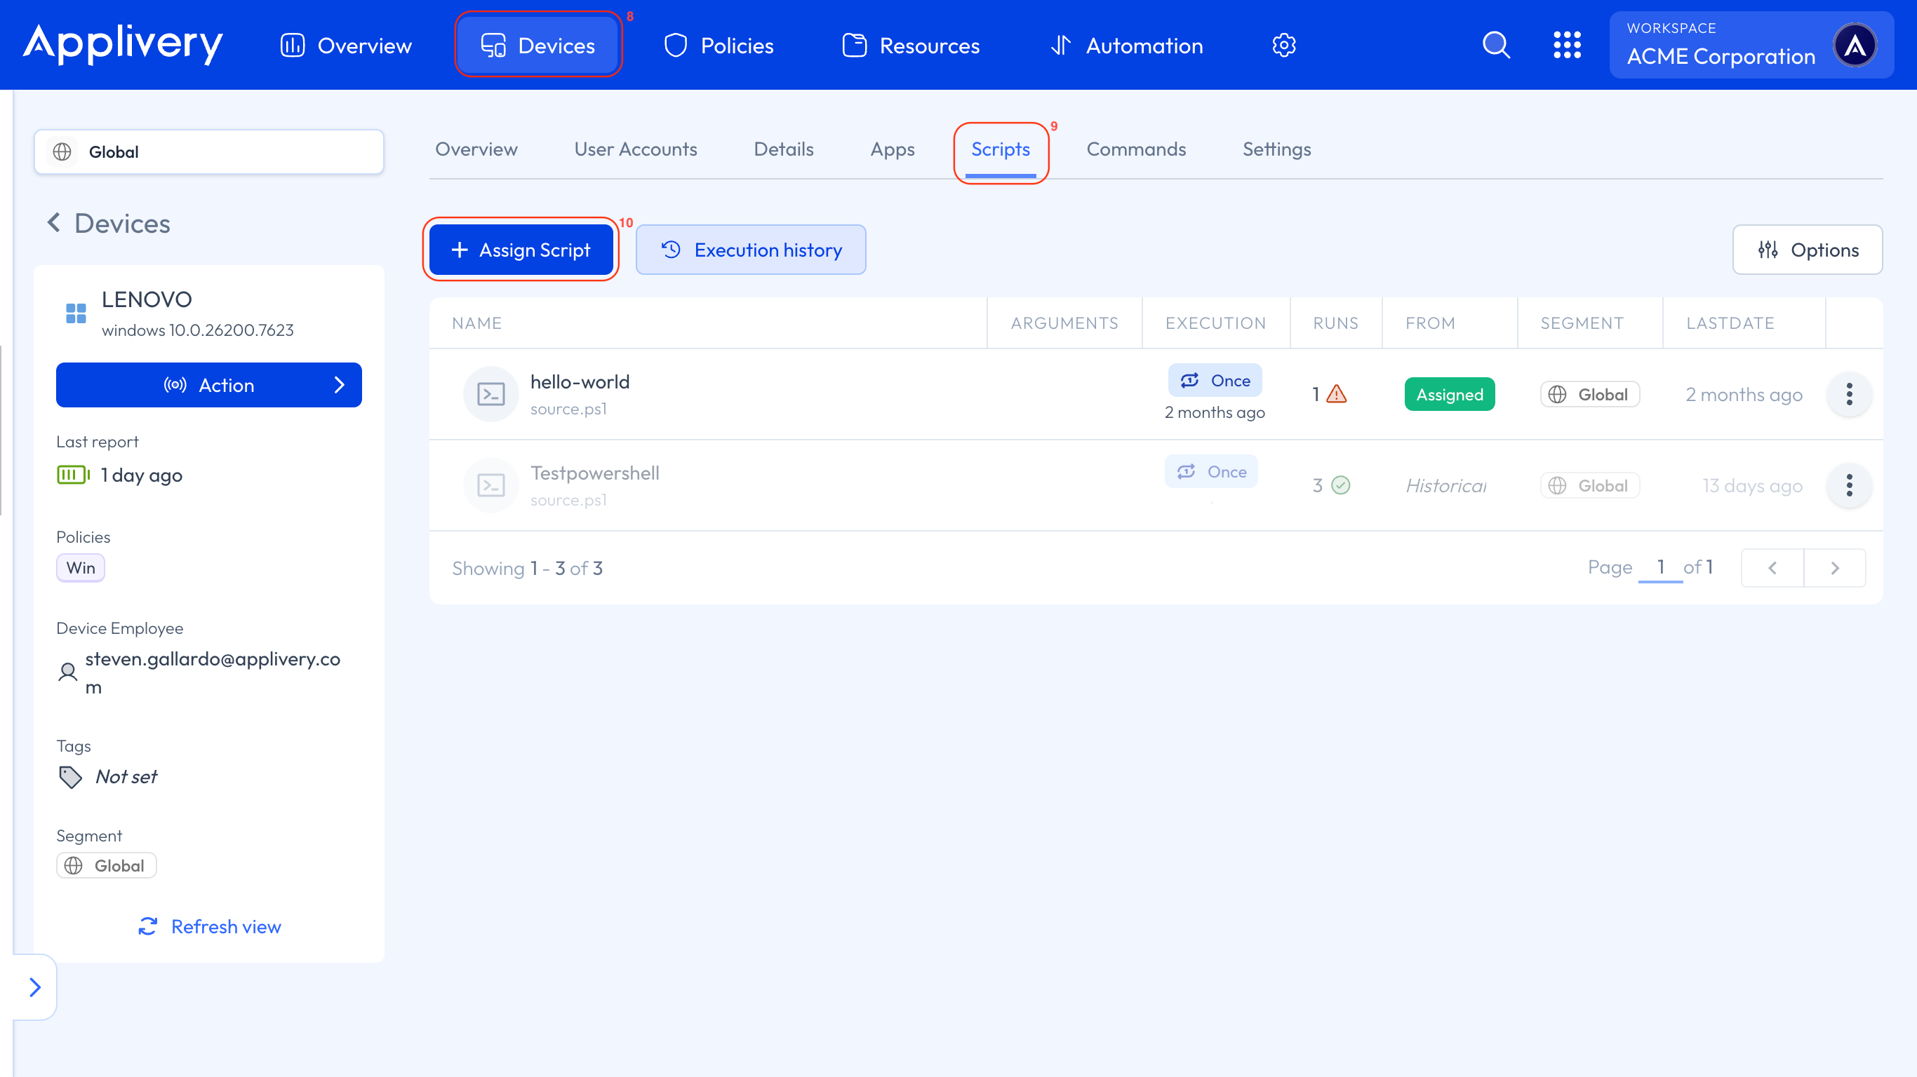Open the settings gear in the navbar

(x=1283, y=46)
